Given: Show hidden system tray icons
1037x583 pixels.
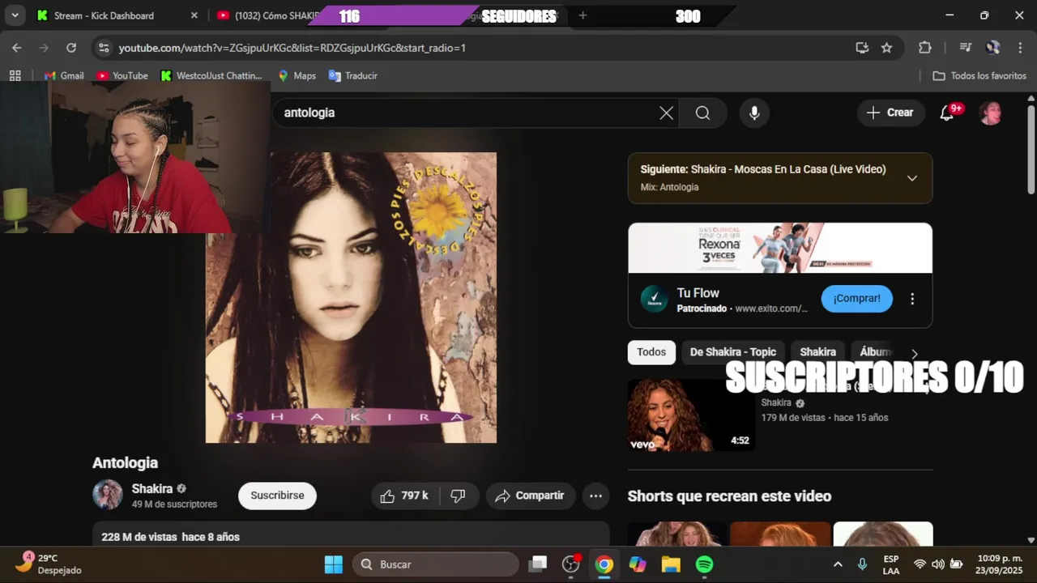Looking at the screenshot, I should pos(838,564).
